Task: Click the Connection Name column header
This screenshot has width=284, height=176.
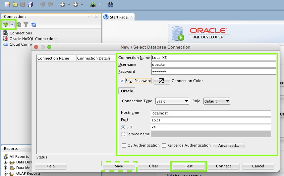Action: coord(57,58)
